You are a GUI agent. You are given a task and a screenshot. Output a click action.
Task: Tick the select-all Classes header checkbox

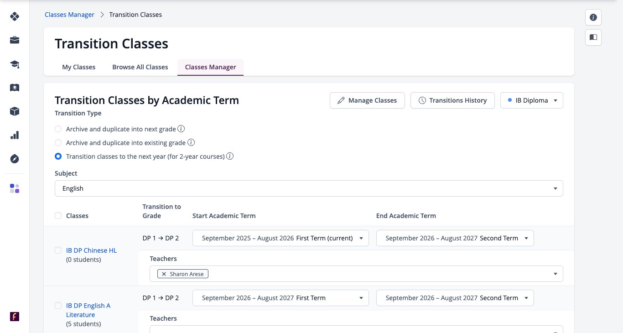[58, 216]
